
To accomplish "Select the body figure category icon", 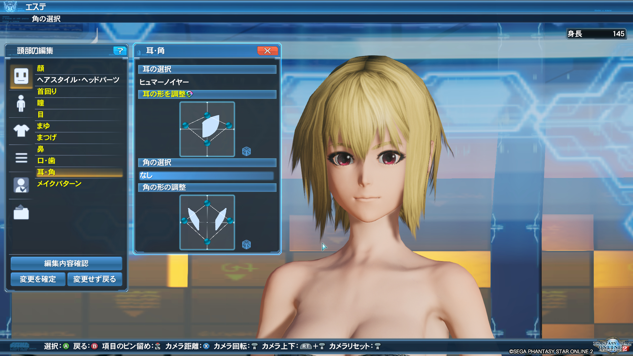I will point(21,104).
